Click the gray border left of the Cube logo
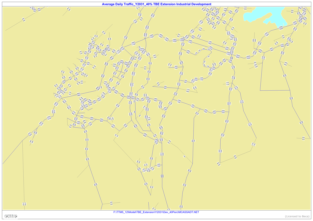 [2, 216]
